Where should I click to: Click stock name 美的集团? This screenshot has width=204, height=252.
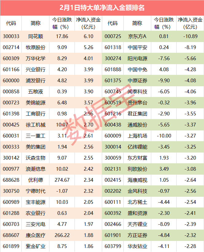(x=36, y=147)
